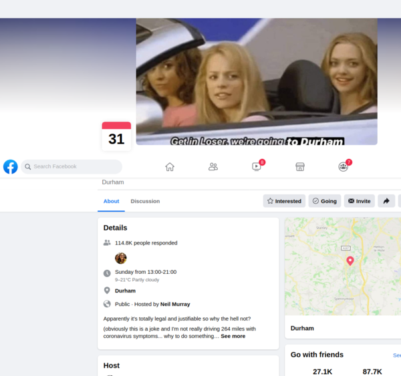The height and width of the screenshot is (376, 401).
Task: Switch to the Discussion tab
Action: [x=145, y=201]
